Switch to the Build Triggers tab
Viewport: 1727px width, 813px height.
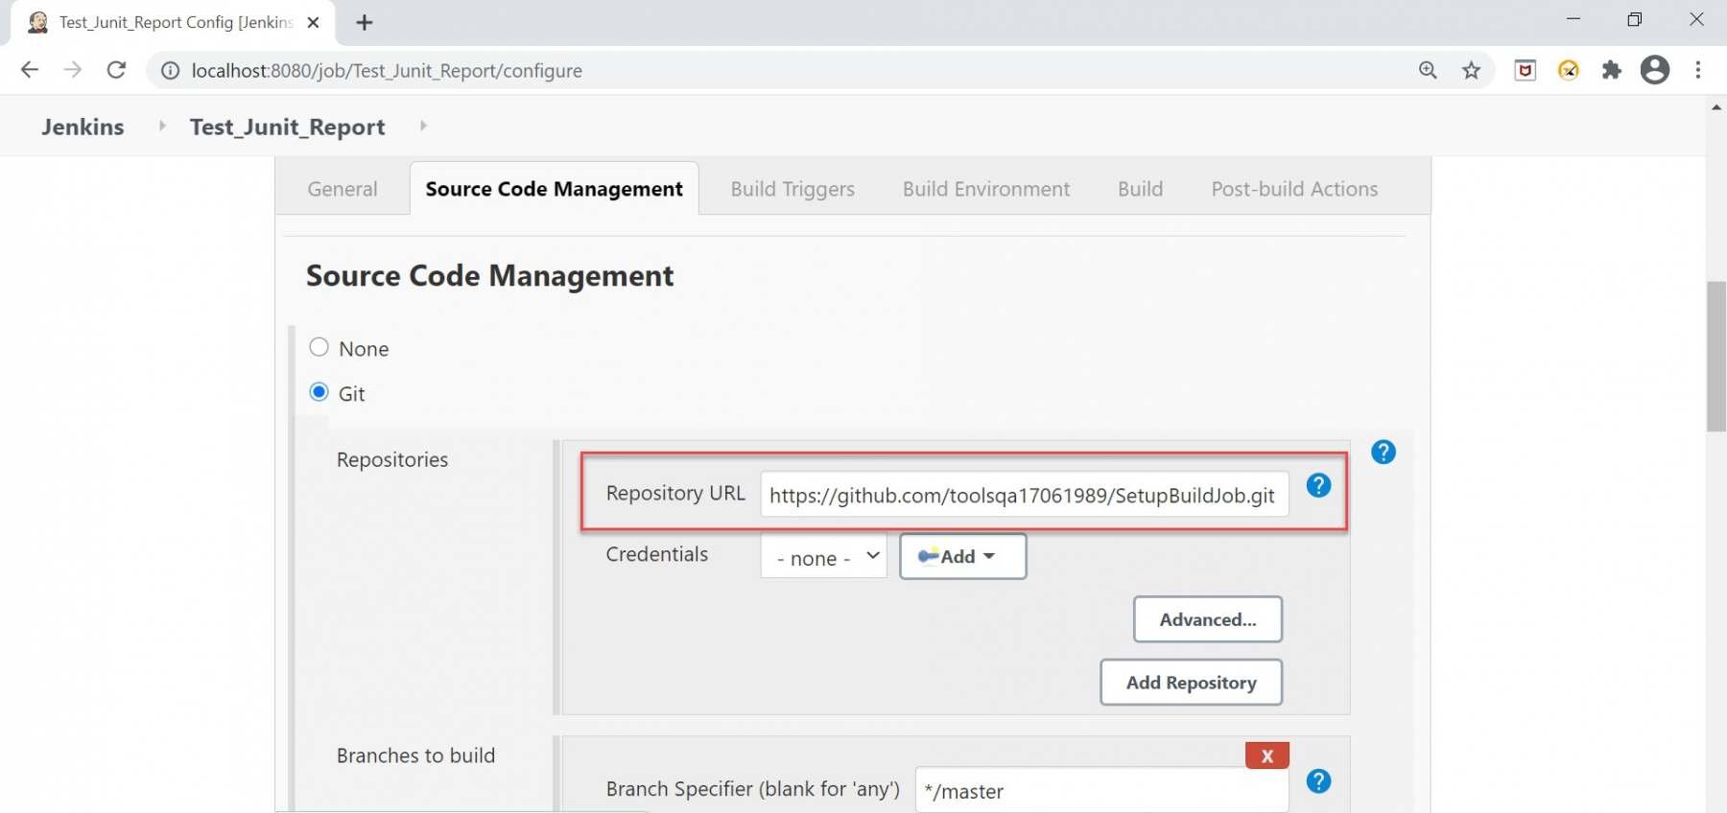point(793,189)
